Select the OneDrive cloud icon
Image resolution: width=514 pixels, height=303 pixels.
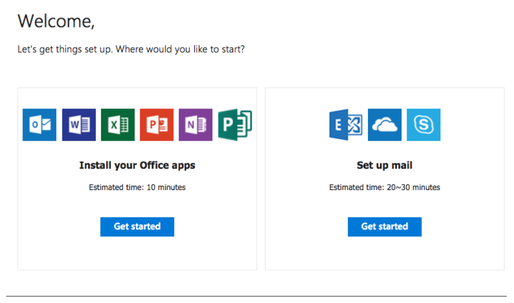tap(384, 125)
